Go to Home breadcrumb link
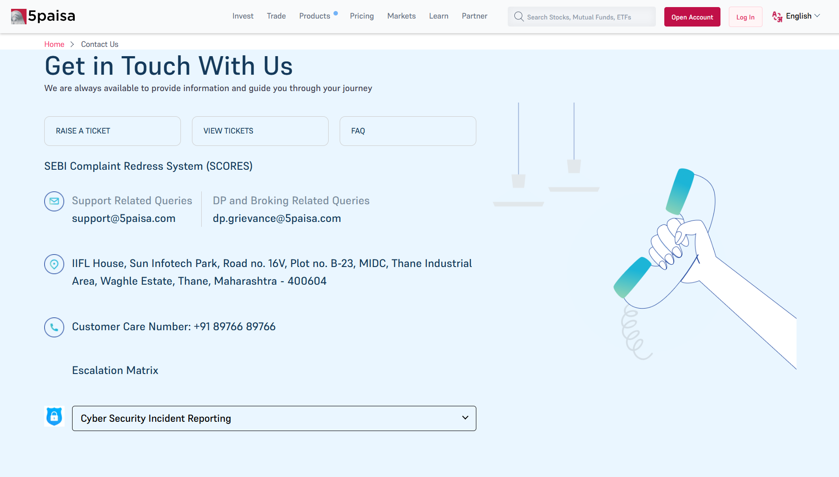Viewport: 839px width, 477px height. tap(54, 44)
